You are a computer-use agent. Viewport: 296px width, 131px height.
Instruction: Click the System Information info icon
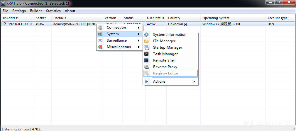click(146, 35)
